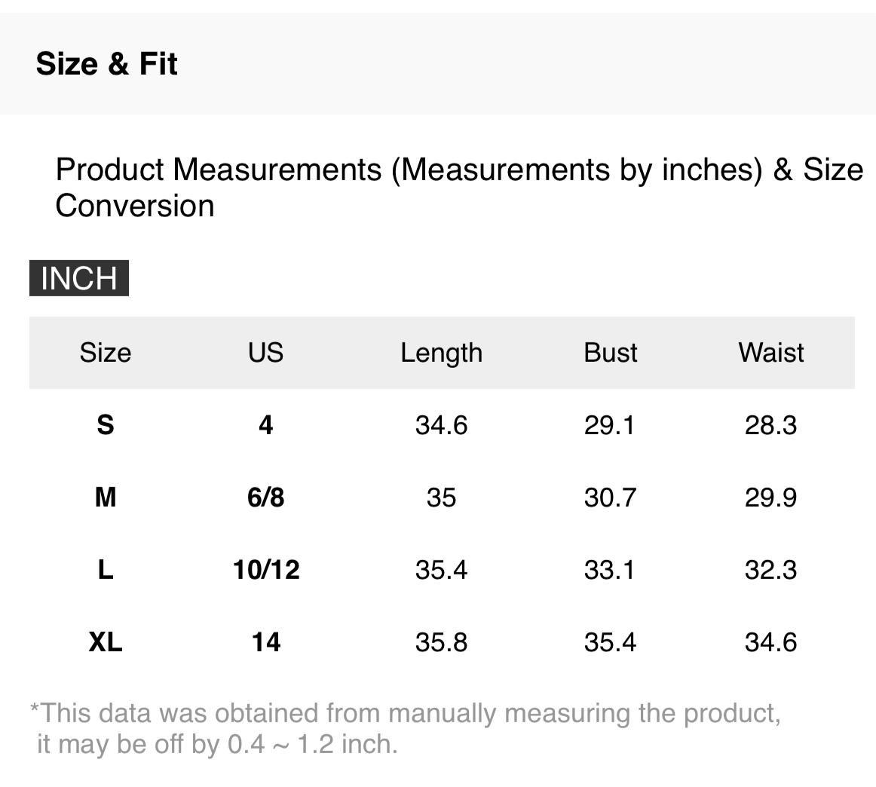Screen dimensions: 876x787
Task: Select the S size row label
Action: pyautogui.click(x=106, y=425)
